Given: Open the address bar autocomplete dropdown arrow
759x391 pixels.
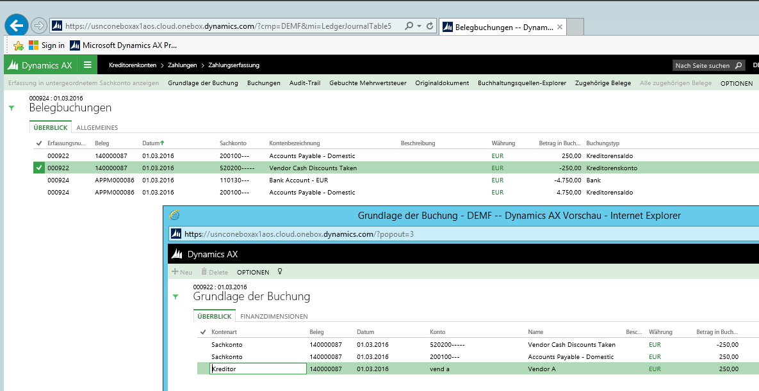Looking at the screenshot, I should pos(419,26).
